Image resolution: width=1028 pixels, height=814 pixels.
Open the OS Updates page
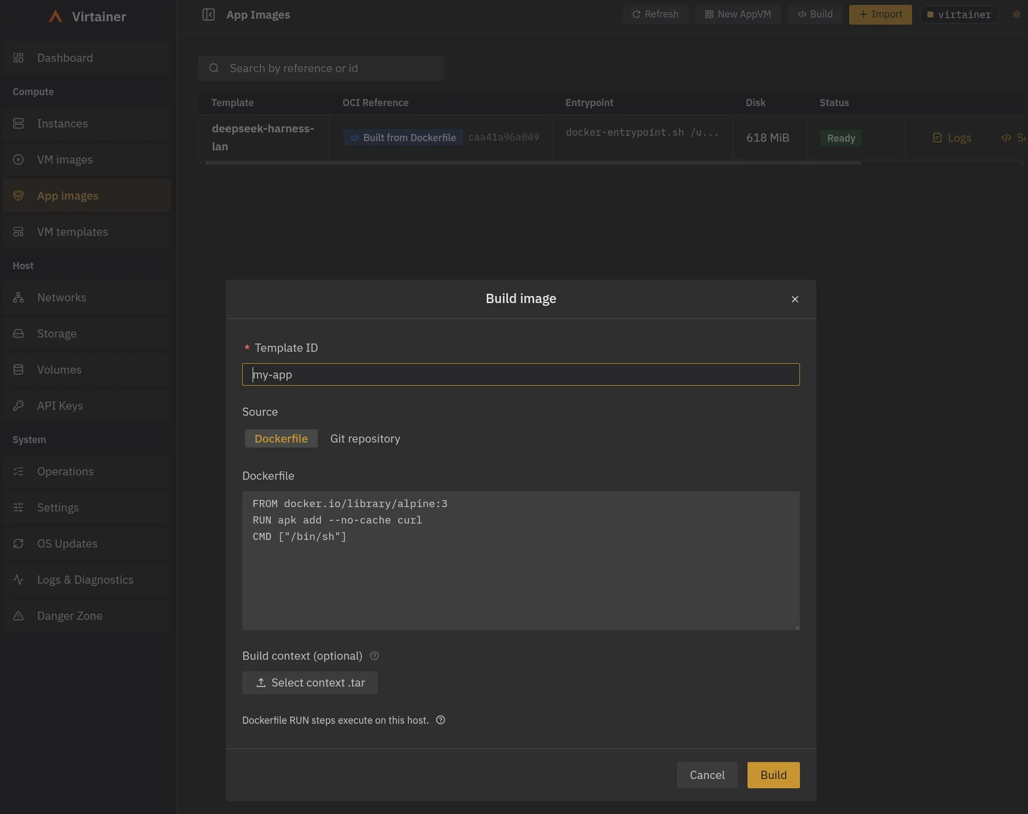pos(86,544)
